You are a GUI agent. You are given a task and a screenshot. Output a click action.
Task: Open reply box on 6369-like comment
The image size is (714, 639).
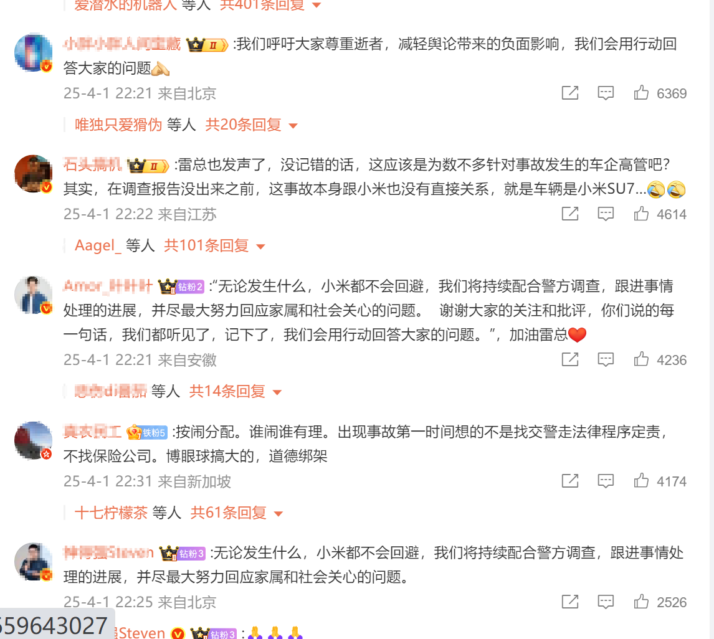(606, 93)
